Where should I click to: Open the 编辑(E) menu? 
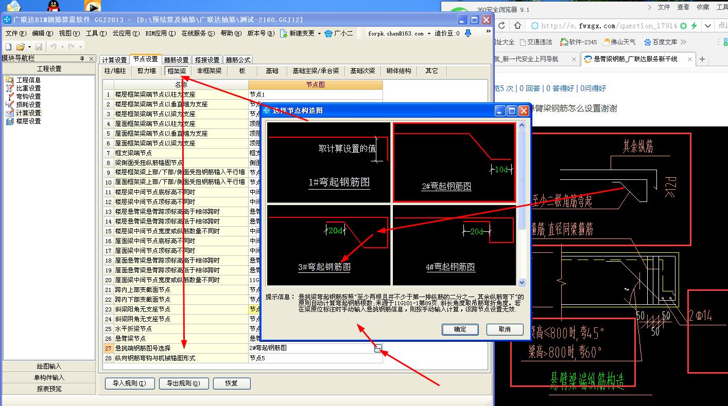(x=42, y=33)
